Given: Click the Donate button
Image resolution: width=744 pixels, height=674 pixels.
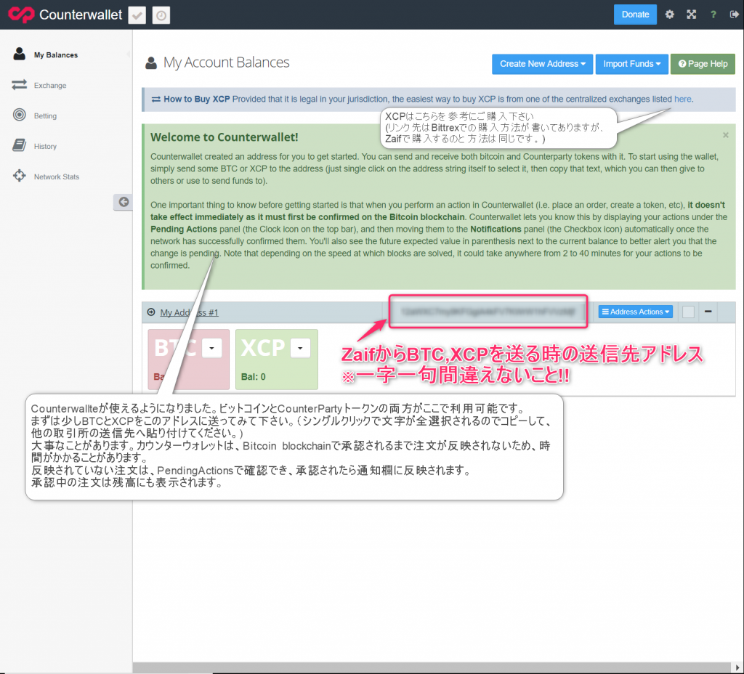Looking at the screenshot, I should 635,15.
